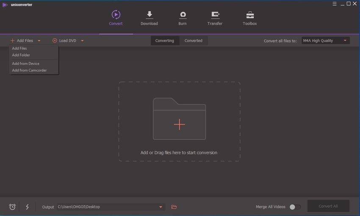The image size is (360, 216).
Task: Click the Load DVD disc icon
Action: pyautogui.click(x=55, y=41)
